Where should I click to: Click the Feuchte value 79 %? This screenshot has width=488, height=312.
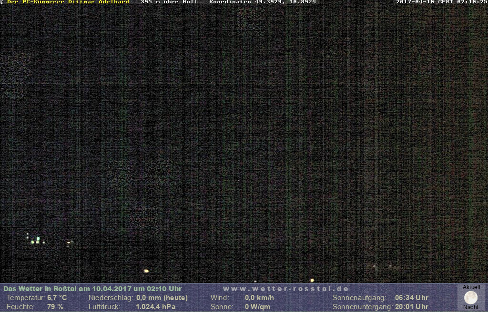pyautogui.click(x=55, y=307)
